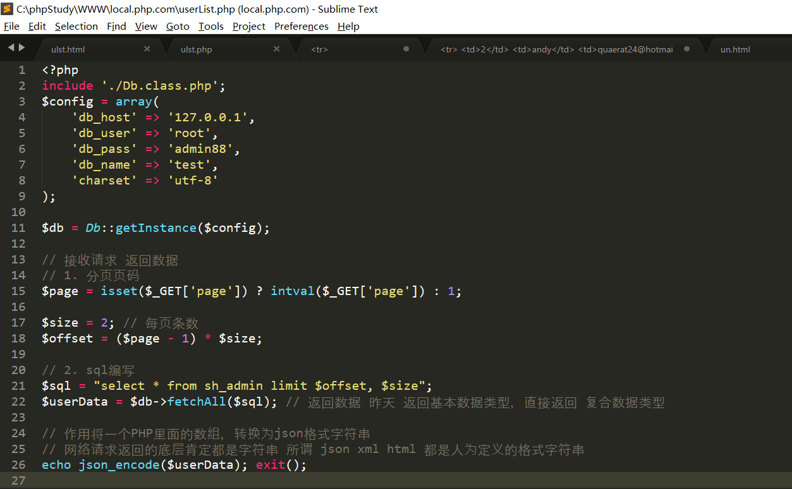
Task: Click the Sublime Text icon in title bar
Action: [x=8, y=9]
